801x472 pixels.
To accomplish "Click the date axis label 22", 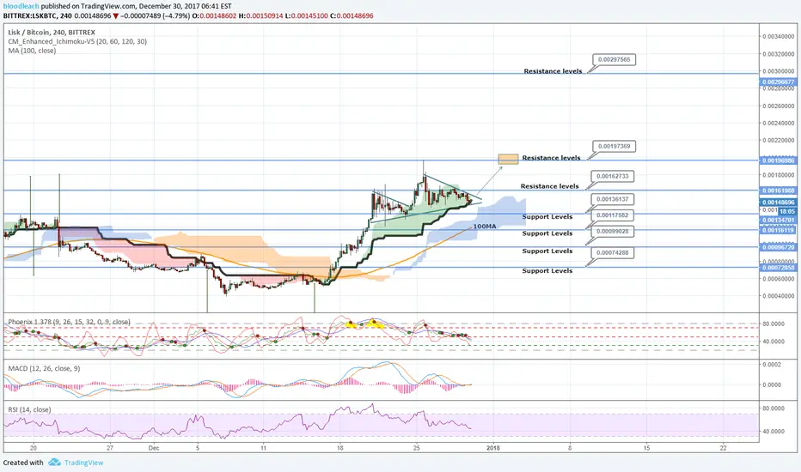I will click(724, 448).
